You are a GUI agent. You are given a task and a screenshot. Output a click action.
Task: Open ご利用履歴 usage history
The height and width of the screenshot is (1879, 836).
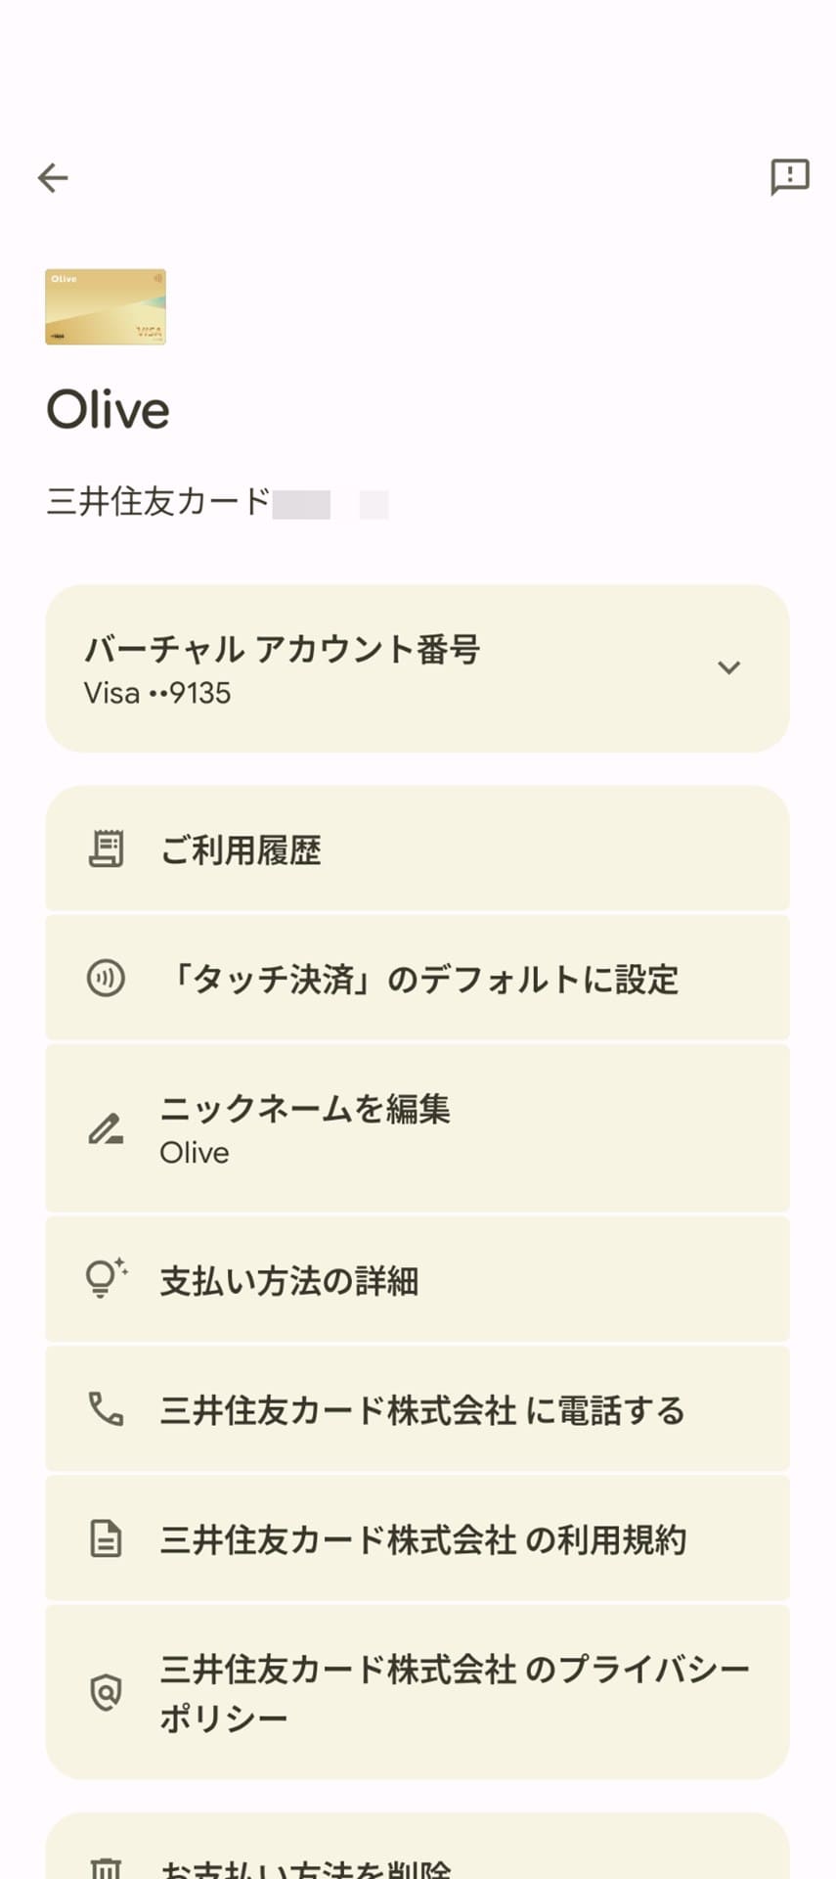pyautogui.click(x=418, y=848)
